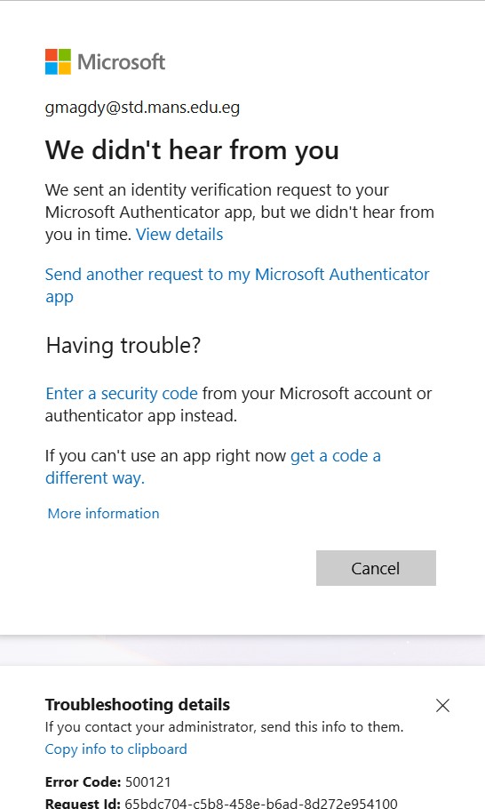Click the Having trouble? heading
The width and height of the screenshot is (485, 809).
(123, 345)
